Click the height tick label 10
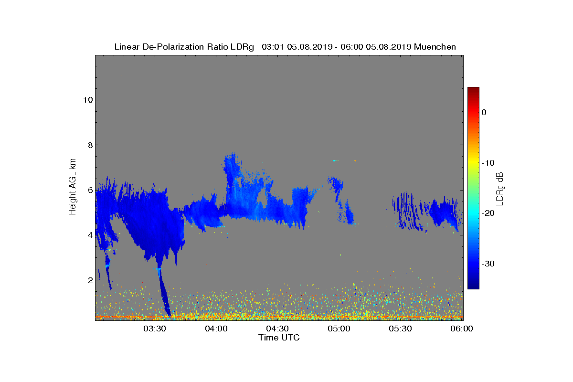Viewport: 573px width, 382px height. 87,100
